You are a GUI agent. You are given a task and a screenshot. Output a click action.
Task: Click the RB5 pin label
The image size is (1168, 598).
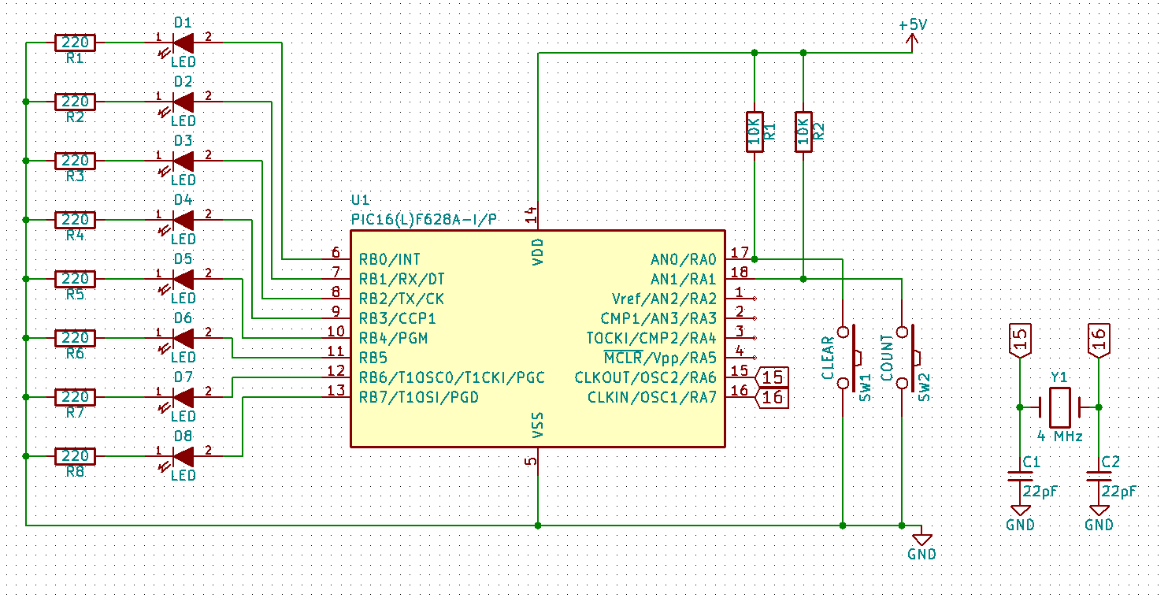(375, 358)
